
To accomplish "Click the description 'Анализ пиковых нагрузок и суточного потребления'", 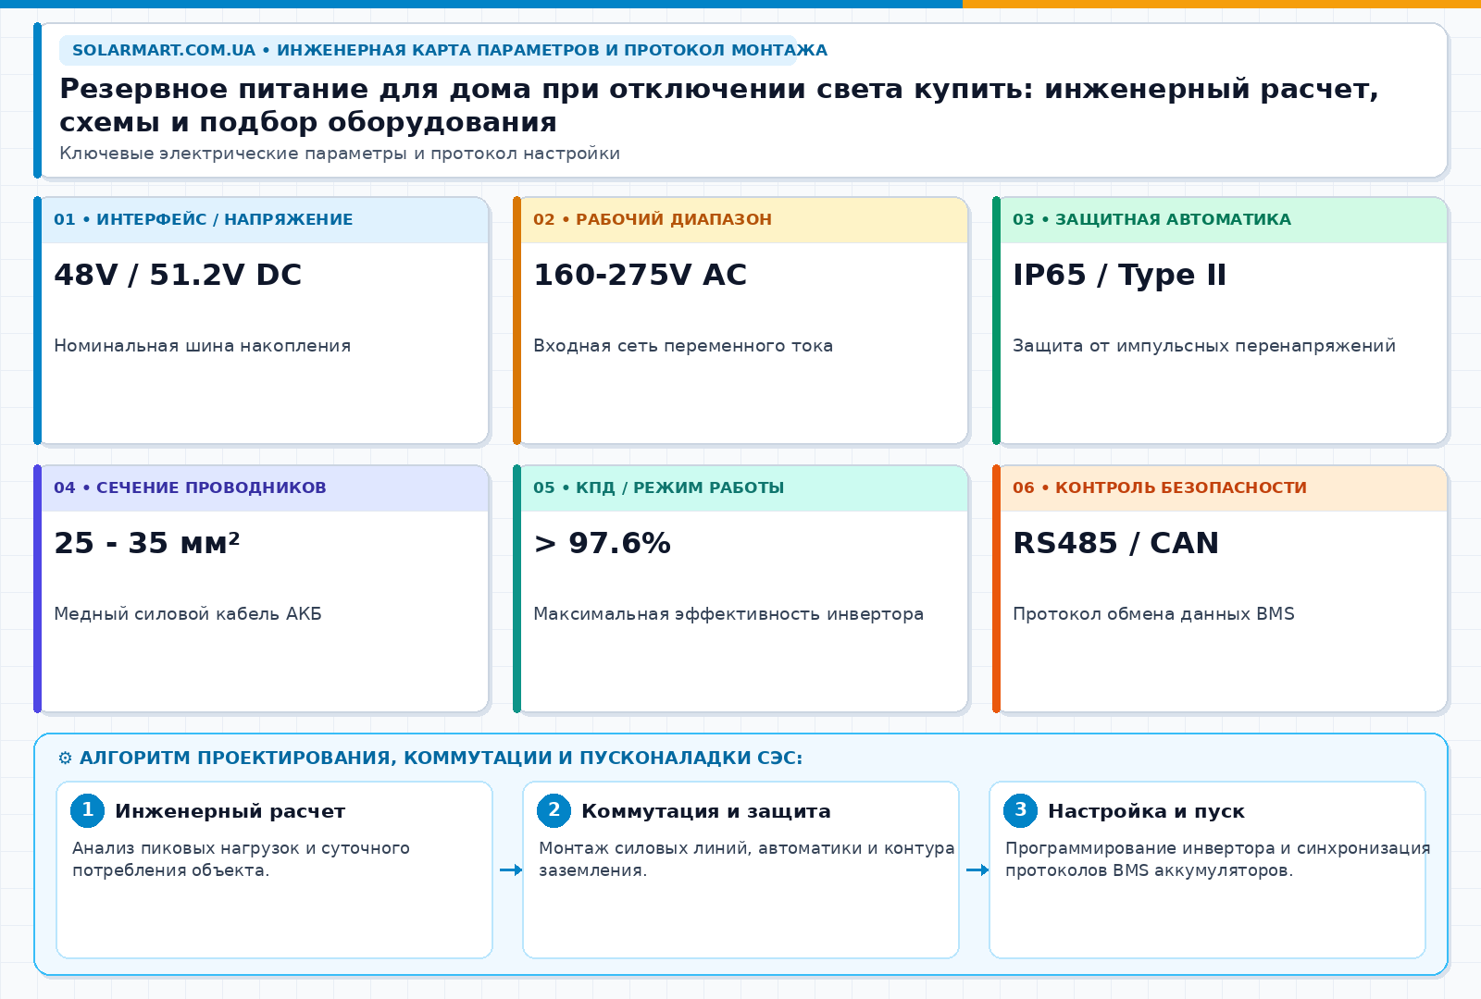I will (241, 859).
